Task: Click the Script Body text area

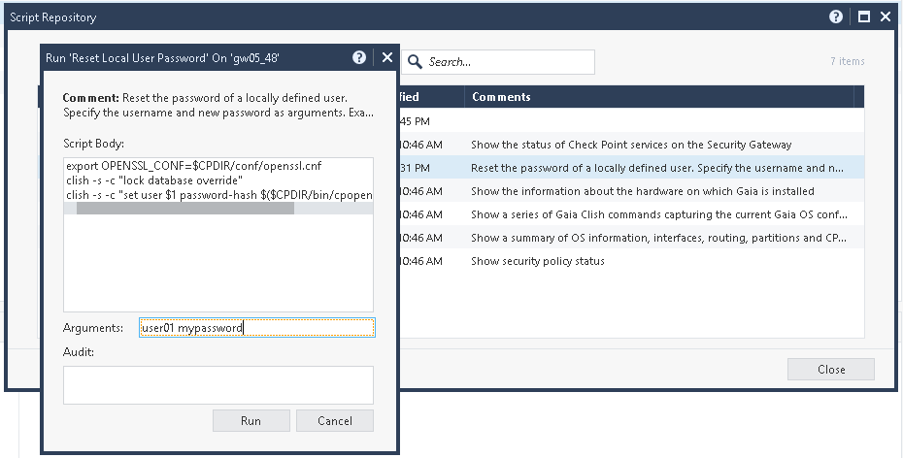Action: (x=217, y=262)
